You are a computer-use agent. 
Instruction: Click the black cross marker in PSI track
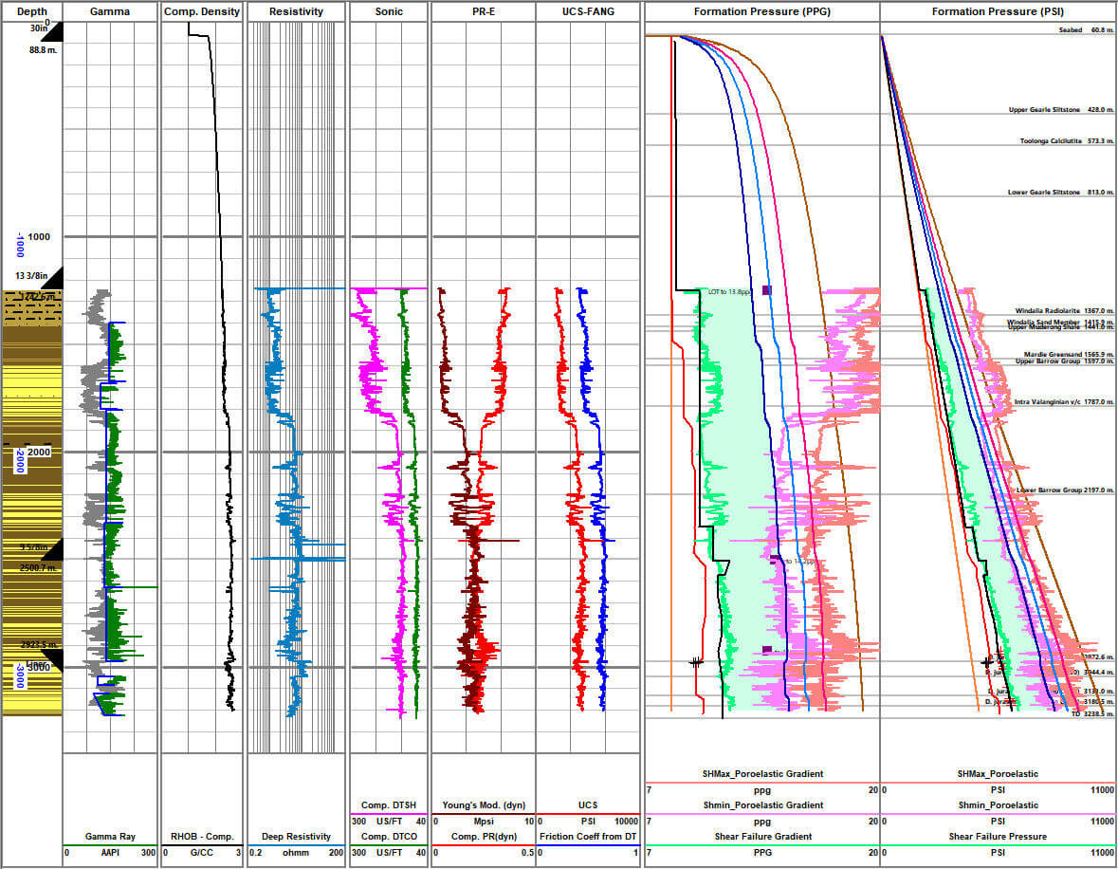(x=987, y=662)
